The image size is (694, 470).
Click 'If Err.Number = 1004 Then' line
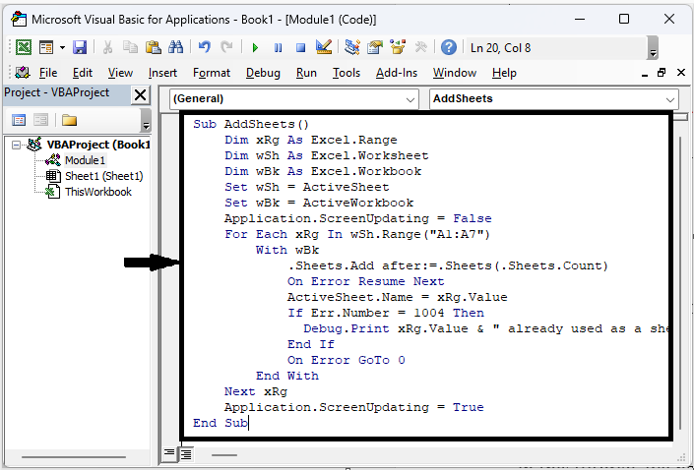pos(386,313)
